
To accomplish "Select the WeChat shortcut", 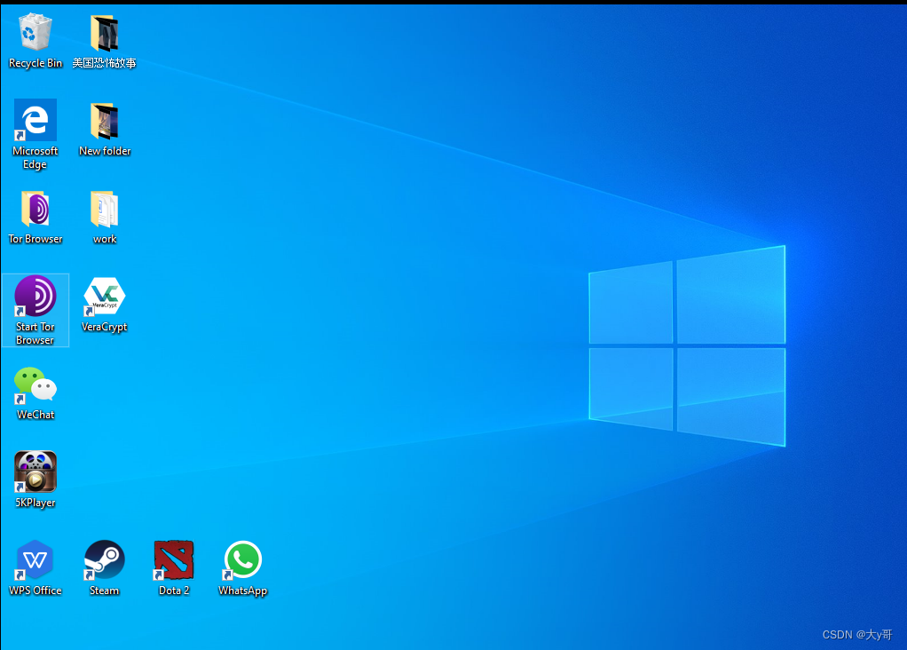I will click(x=35, y=384).
